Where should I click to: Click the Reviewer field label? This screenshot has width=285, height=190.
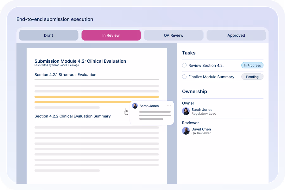pos(191,123)
